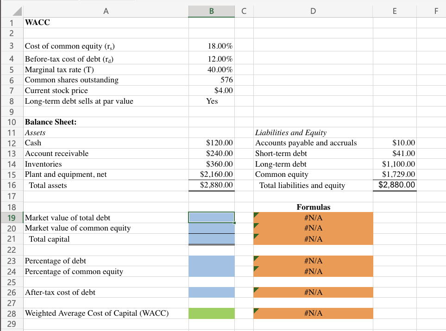This screenshot has width=446, height=331.
Task: Select the Total assets value of $2,880.00
Action: 211,185
